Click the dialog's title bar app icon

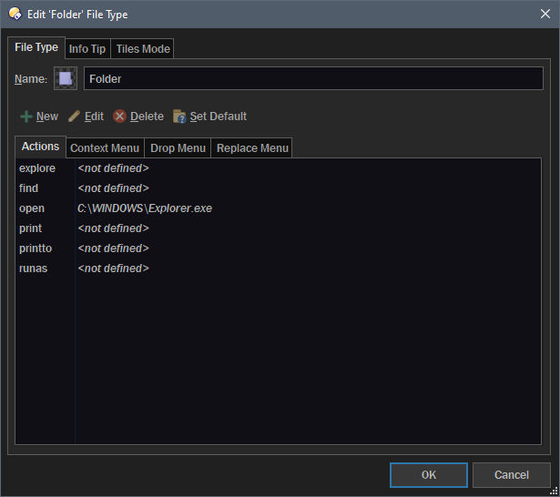15,14
